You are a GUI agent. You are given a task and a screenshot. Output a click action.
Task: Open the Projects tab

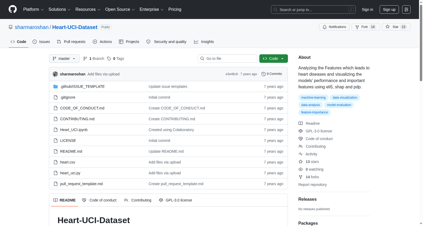click(x=129, y=42)
